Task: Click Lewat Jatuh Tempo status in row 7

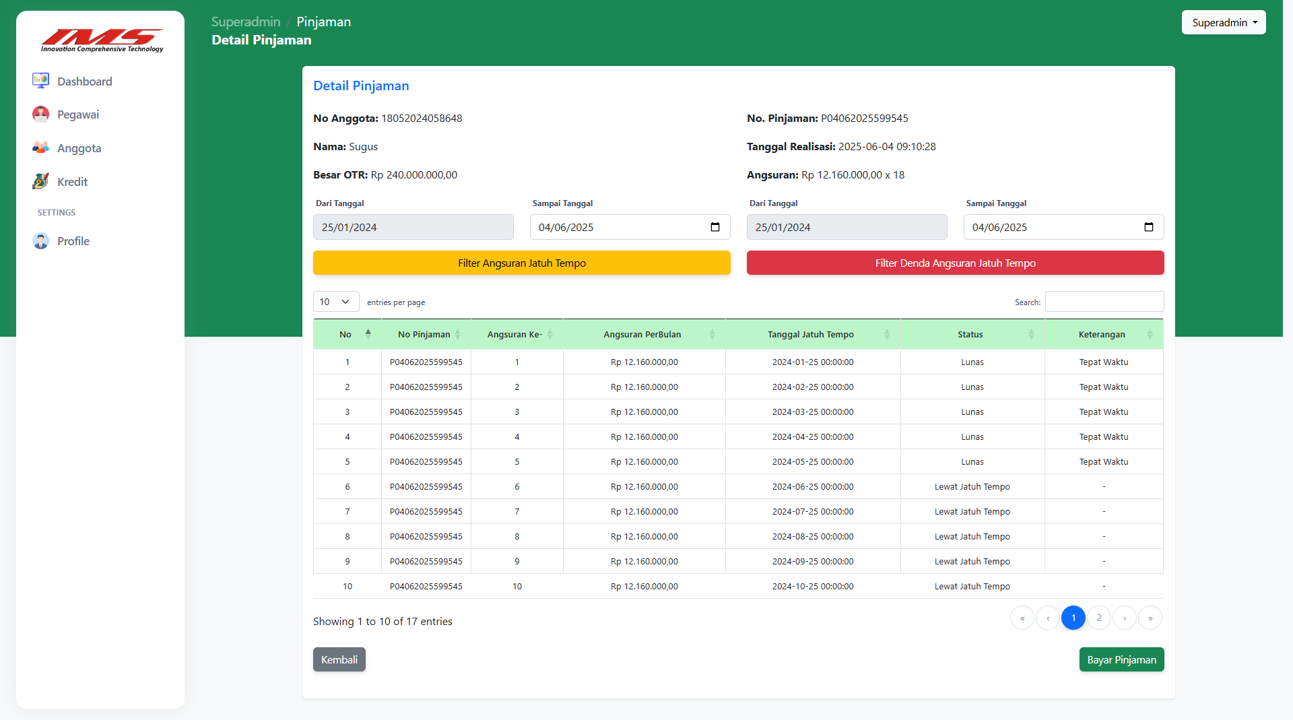Action: (x=972, y=511)
